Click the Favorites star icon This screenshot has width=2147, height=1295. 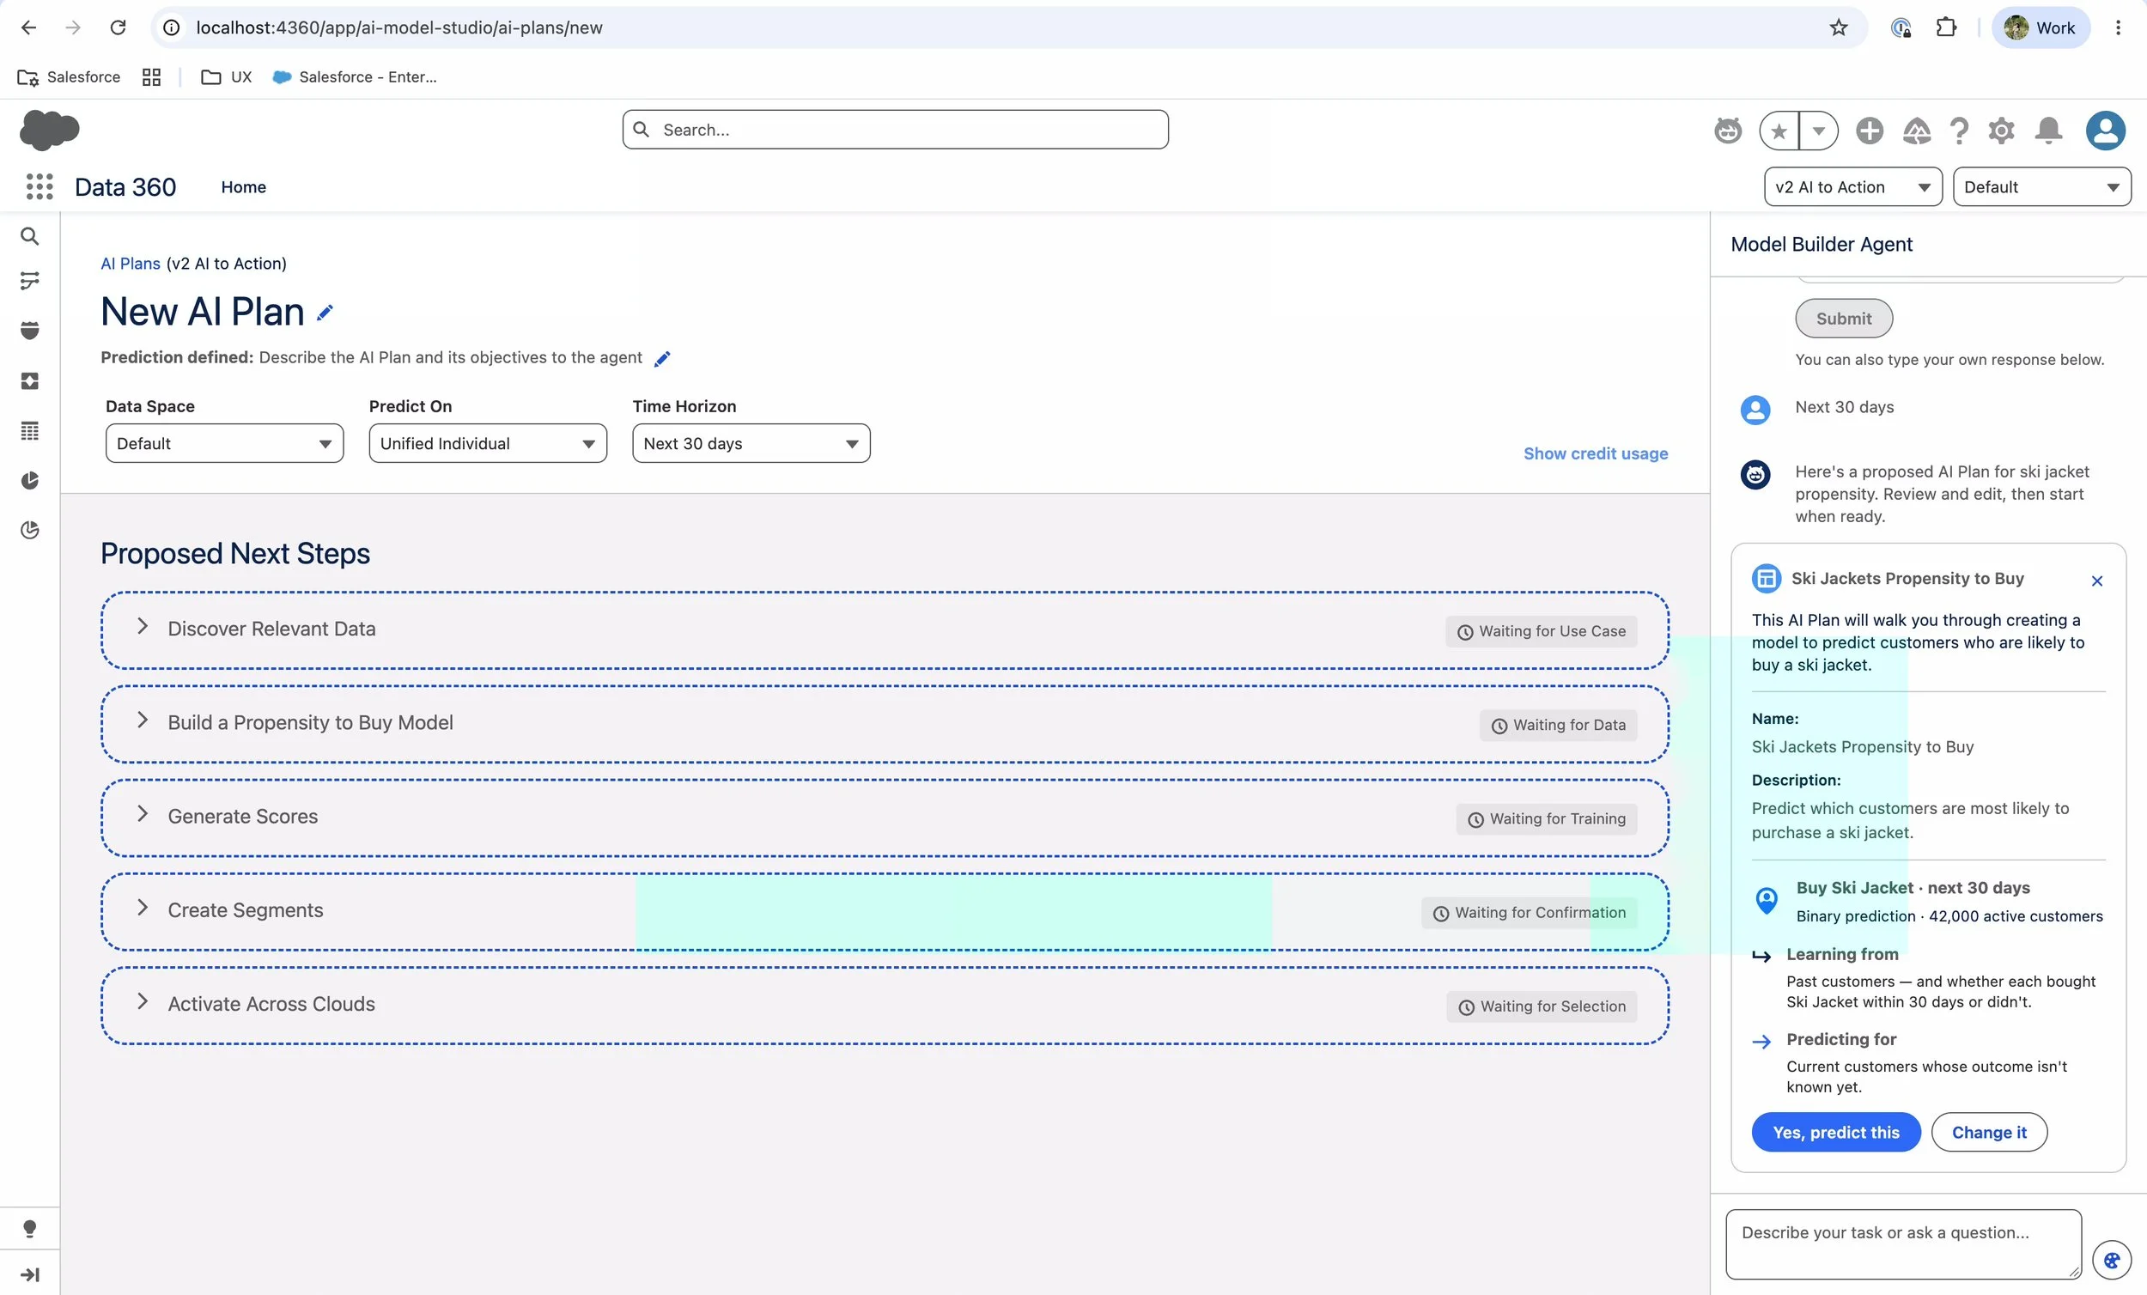click(1779, 131)
